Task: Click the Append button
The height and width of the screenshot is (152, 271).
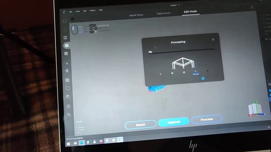Action: pyautogui.click(x=174, y=122)
